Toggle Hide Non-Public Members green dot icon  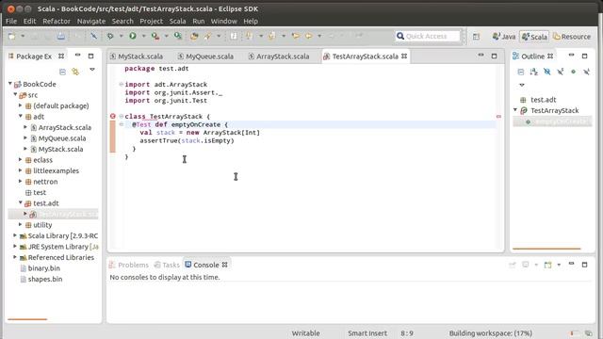(x=574, y=72)
